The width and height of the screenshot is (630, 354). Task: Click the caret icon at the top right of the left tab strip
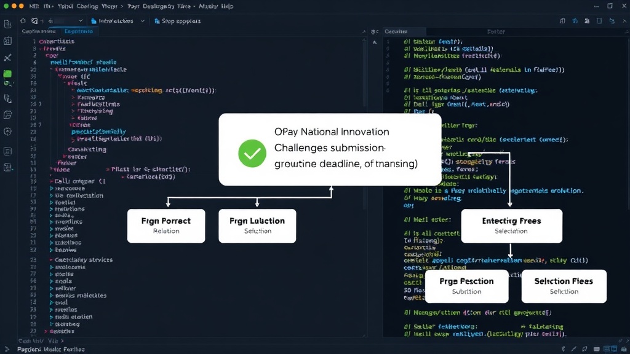click(364, 31)
